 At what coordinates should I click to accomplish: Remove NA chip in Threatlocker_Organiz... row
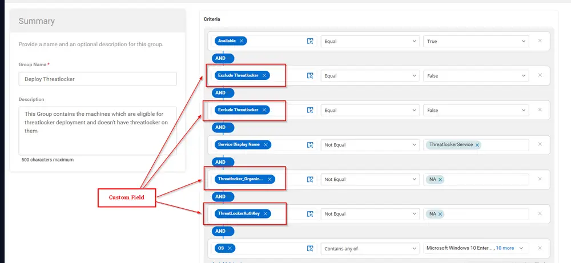click(440, 179)
